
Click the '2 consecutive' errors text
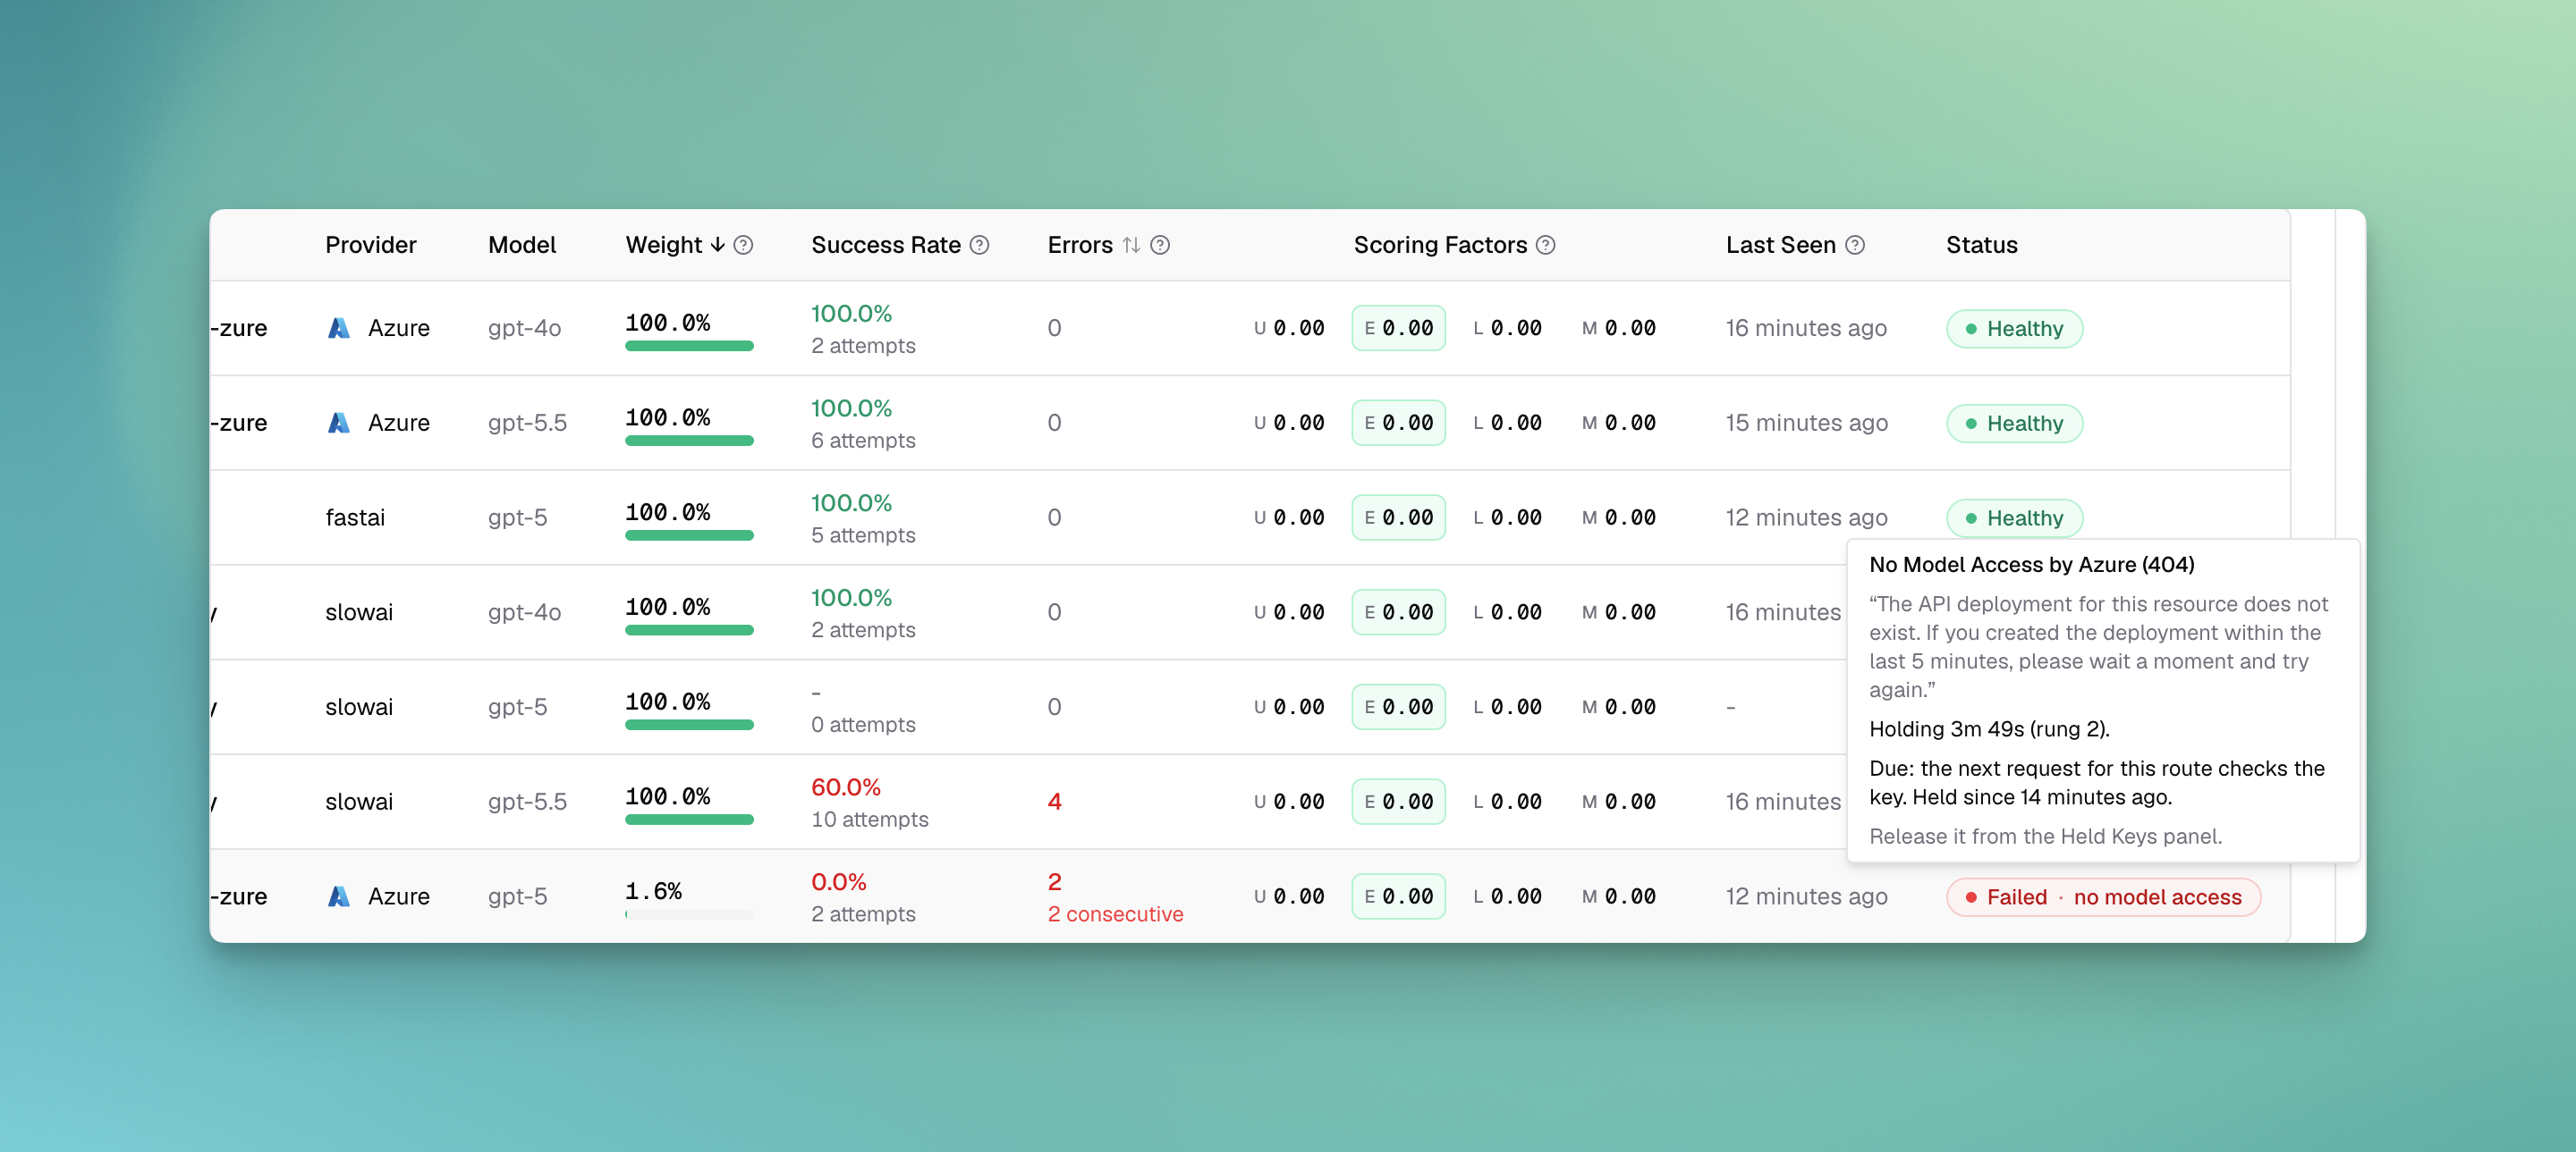1115,914
